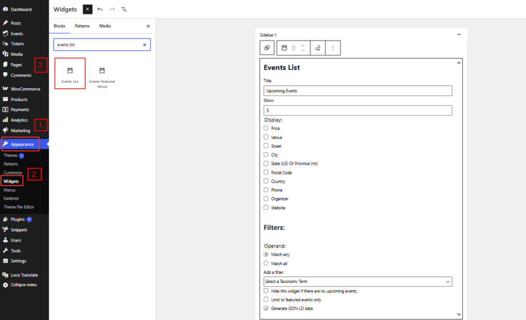Open the Select a Taxonomy Term dropdown

(x=358, y=281)
